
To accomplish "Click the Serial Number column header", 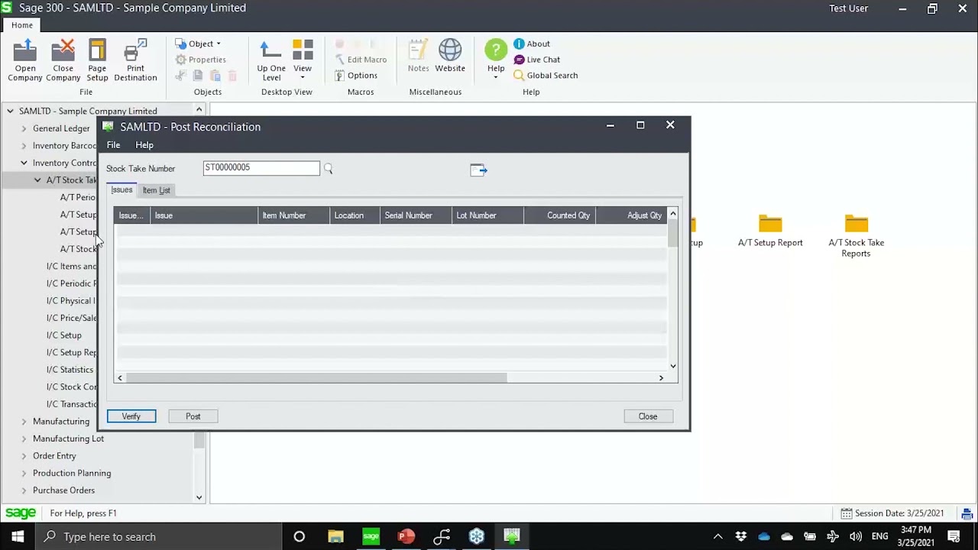I will [416, 215].
